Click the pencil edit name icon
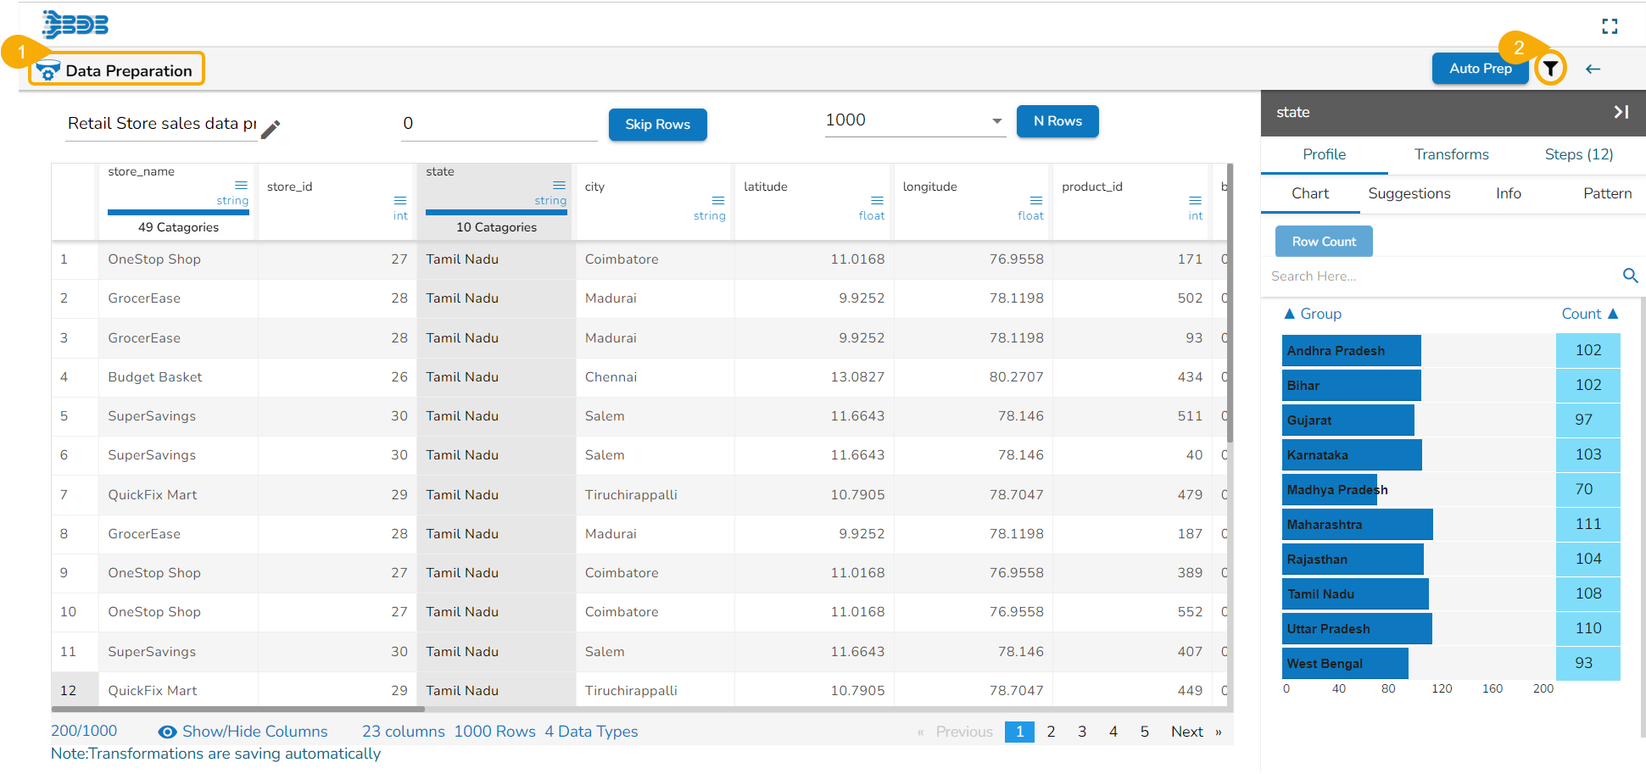The width and height of the screenshot is (1646, 774). point(271,130)
